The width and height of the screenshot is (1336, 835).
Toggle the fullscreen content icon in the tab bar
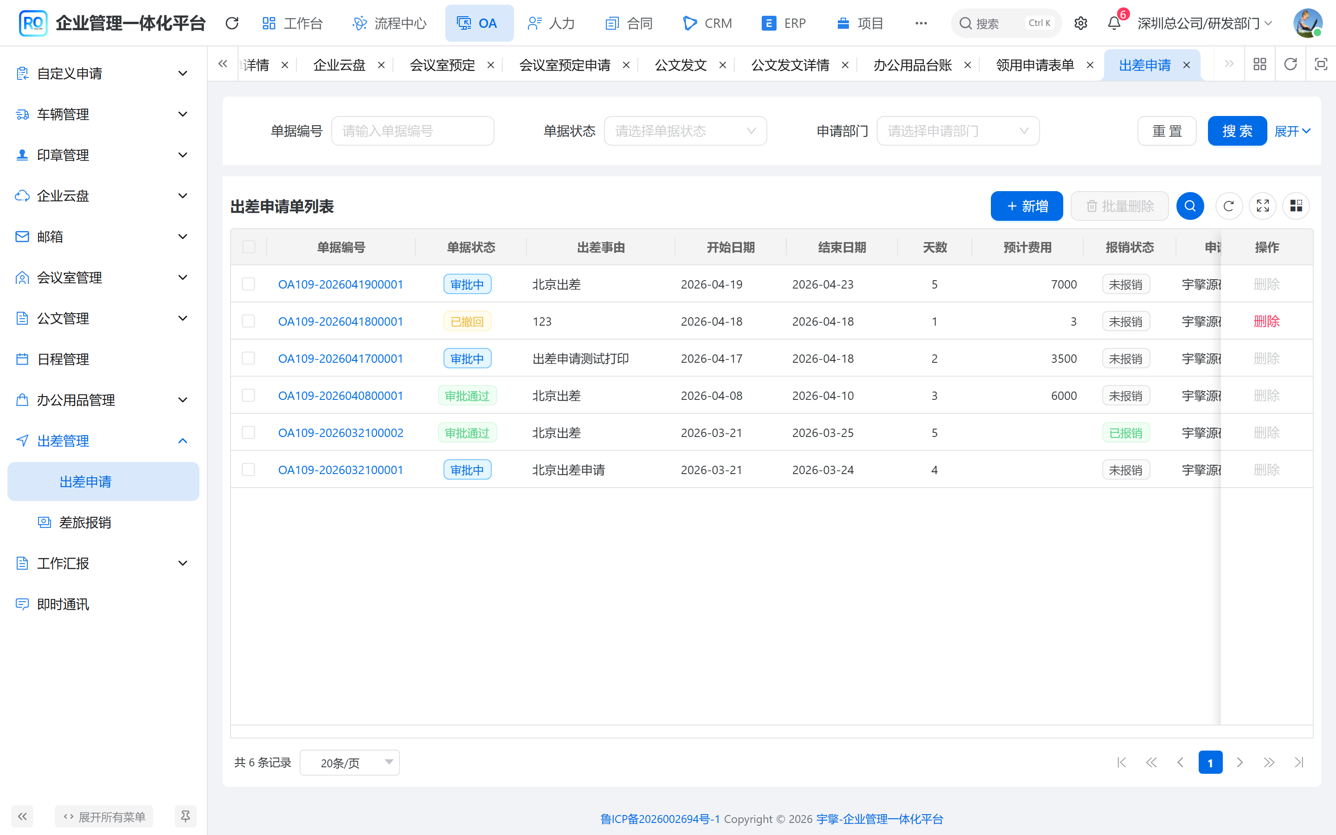tap(1321, 64)
